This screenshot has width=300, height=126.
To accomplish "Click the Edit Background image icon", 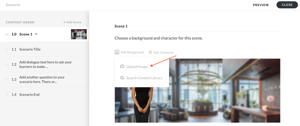I will point(117,52).
